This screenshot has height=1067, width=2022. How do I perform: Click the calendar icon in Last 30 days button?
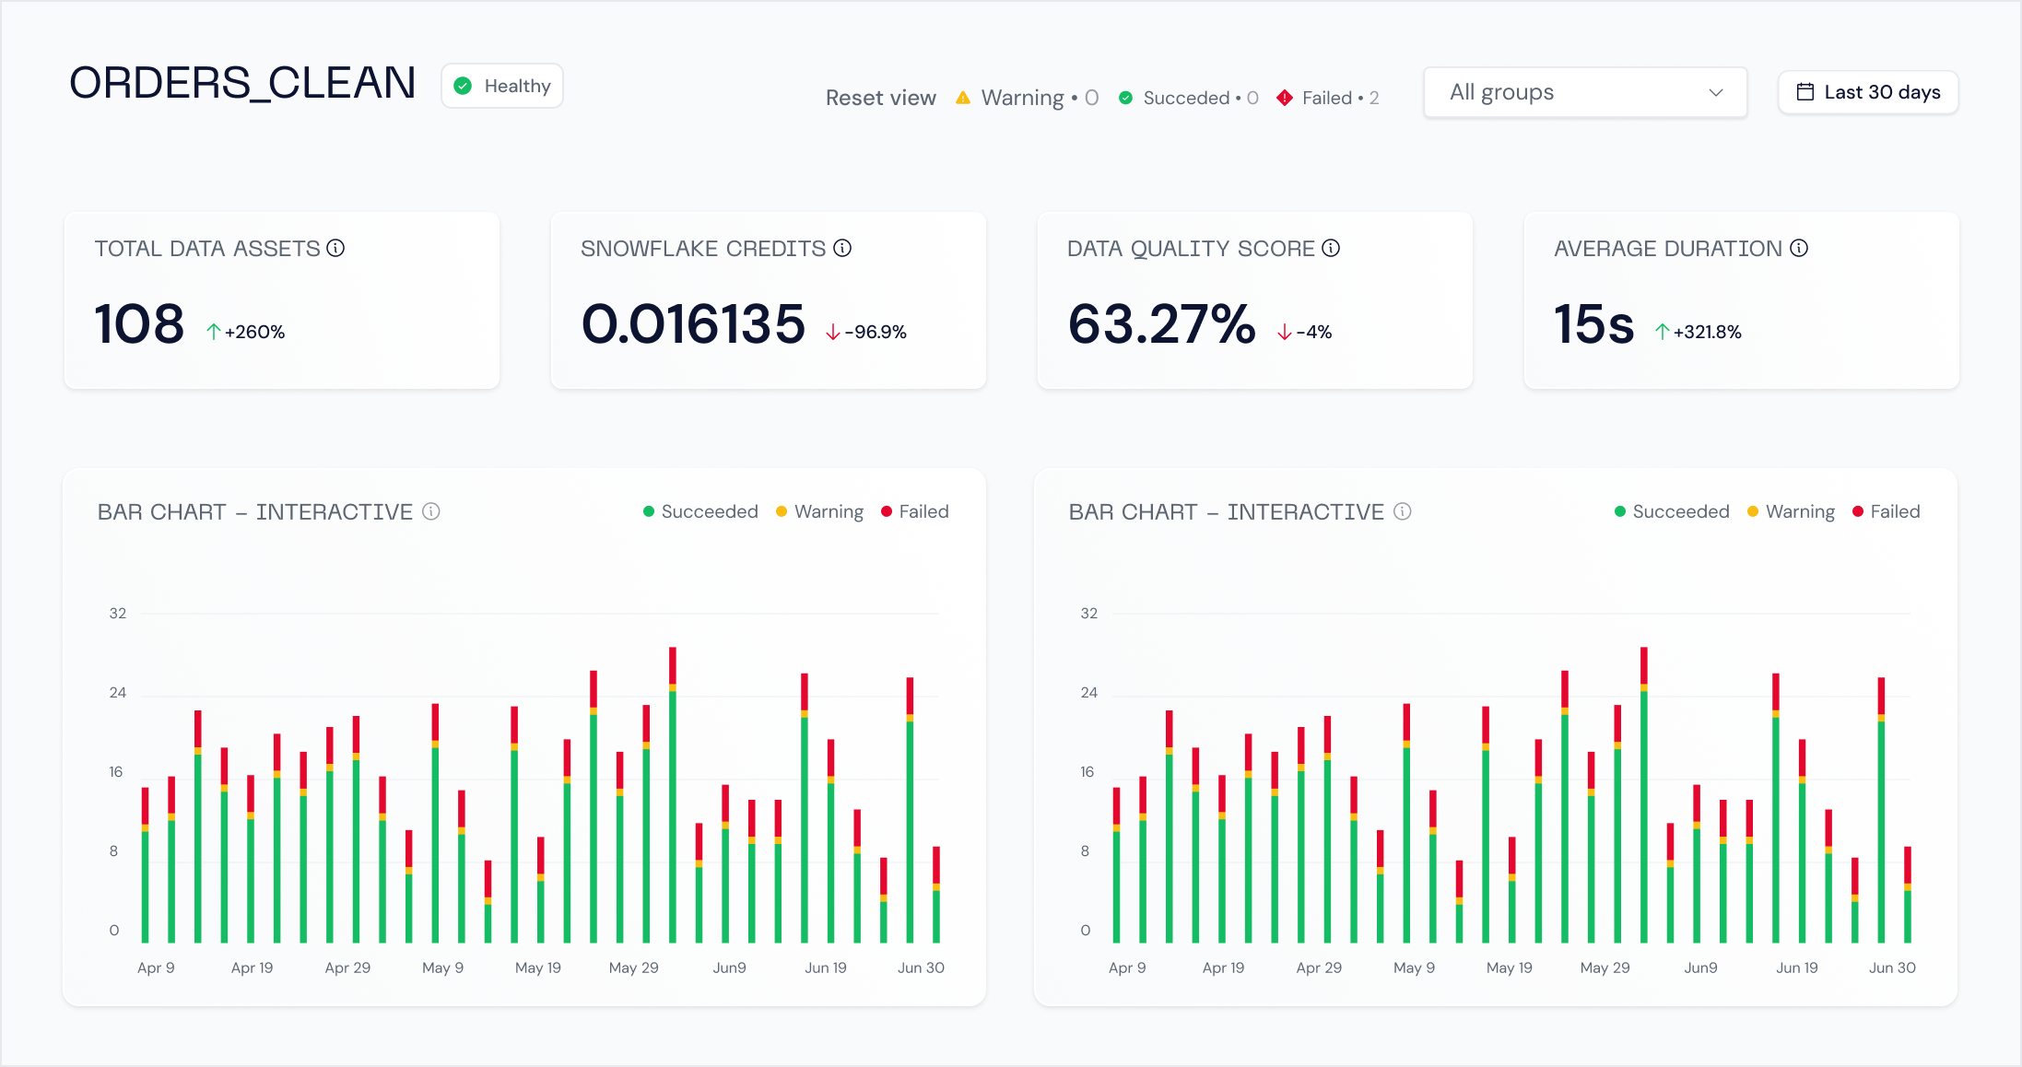(x=1807, y=91)
